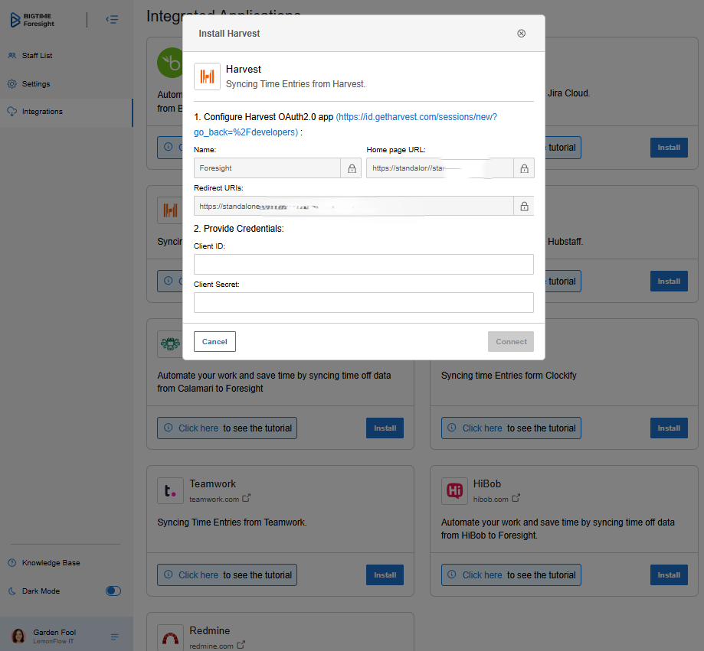The image size is (704, 651).
Task: Click the HiBob card title
Action: click(x=487, y=483)
